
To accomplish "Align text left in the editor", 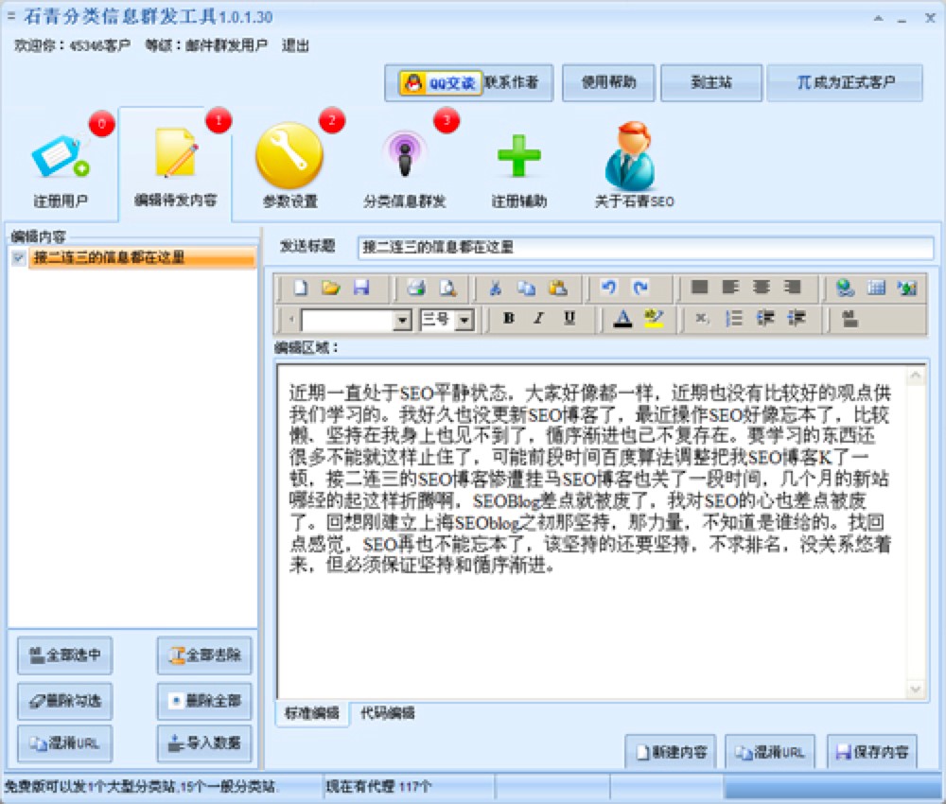I will tap(730, 288).
